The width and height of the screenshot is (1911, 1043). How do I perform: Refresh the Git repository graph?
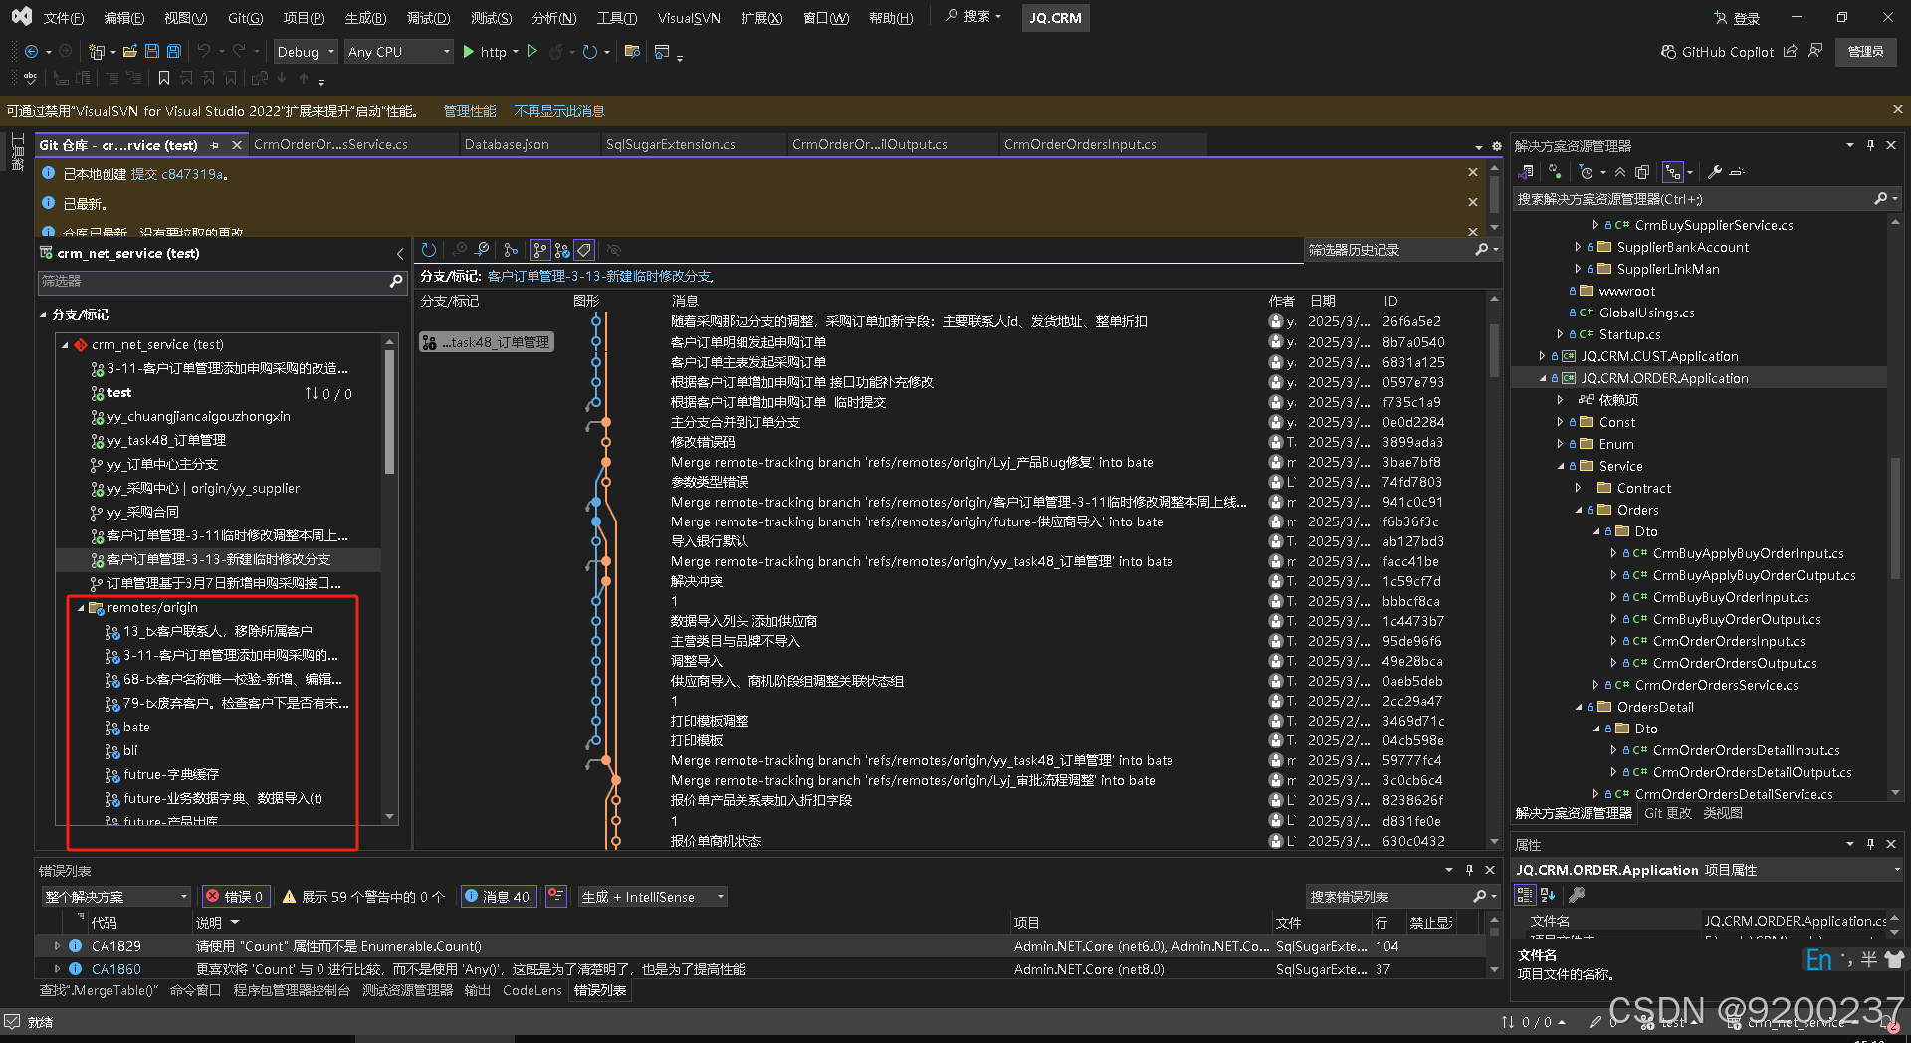pyautogui.click(x=429, y=250)
